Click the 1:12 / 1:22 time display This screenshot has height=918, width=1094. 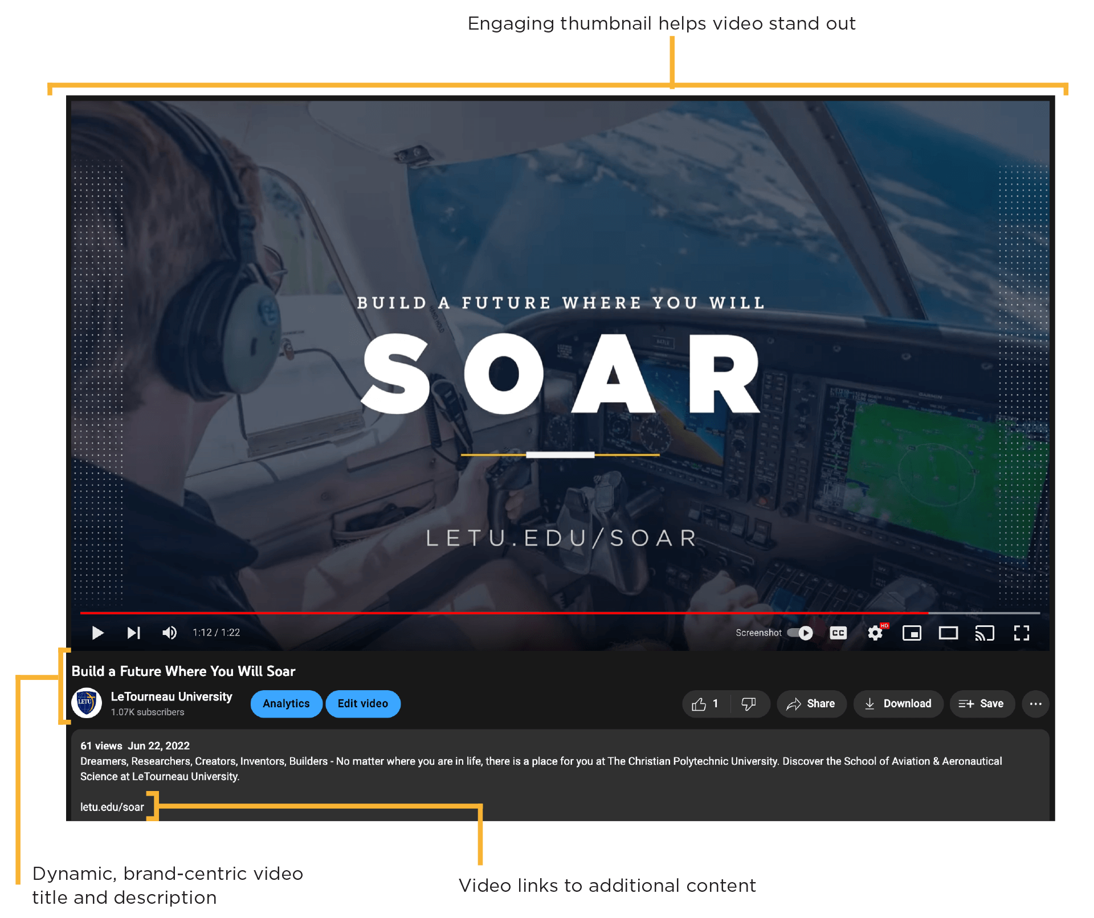point(216,633)
